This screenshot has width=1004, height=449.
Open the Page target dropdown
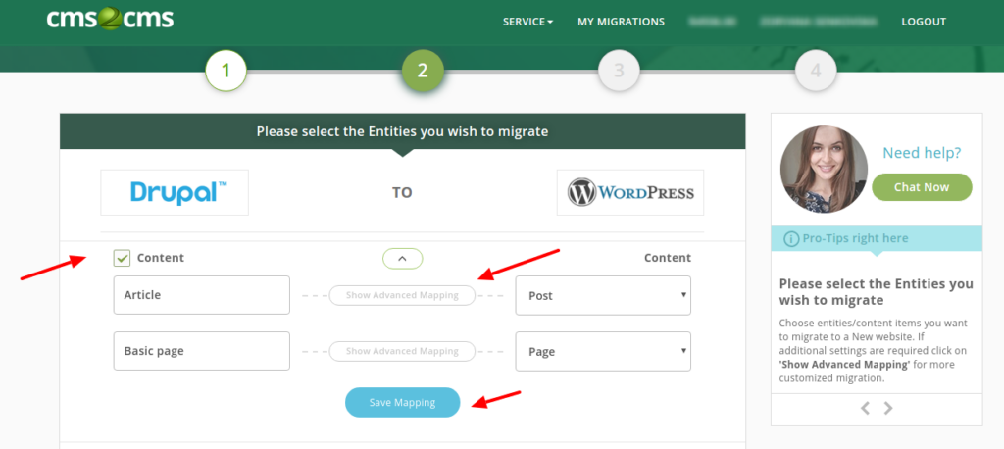tap(603, 351)
